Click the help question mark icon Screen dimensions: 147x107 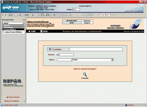[114, 15]
